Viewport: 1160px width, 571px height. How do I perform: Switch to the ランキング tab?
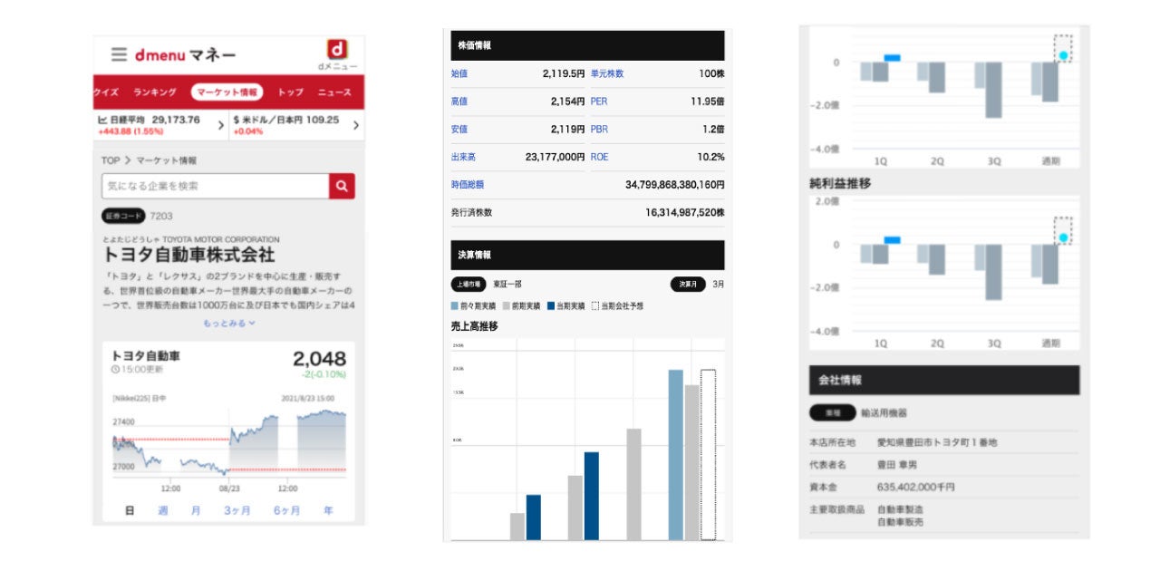click(x=155, y=92)
